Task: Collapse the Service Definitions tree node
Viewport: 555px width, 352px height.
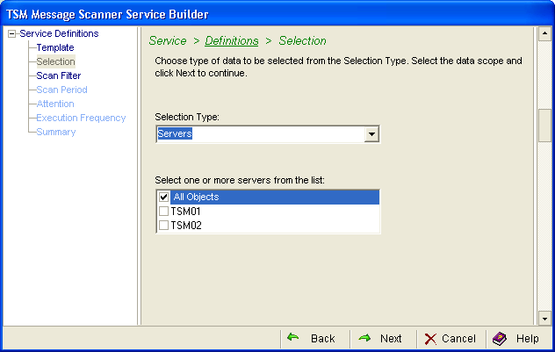Action: tap(12, 34)
